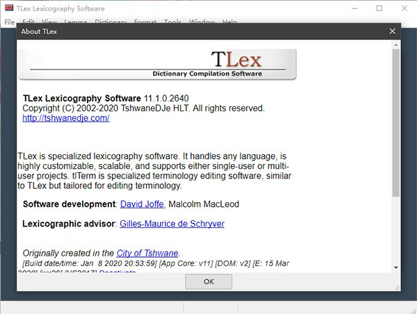Open the Tools menu
The image size is (417, 314).
click(x=173, y=22)
